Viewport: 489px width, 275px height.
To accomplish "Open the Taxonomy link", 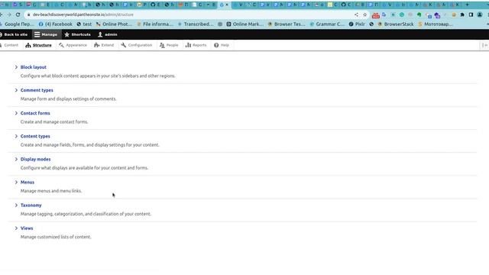I will [31, 205].
